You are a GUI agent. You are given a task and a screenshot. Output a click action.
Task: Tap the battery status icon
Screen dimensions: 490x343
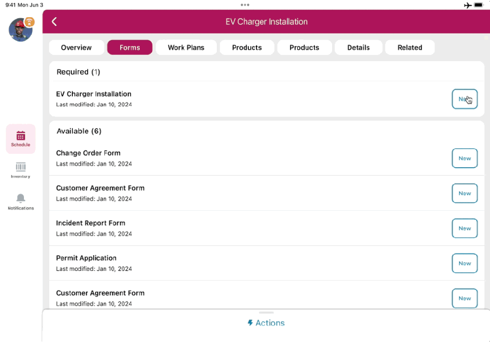[x=479, y=5]
